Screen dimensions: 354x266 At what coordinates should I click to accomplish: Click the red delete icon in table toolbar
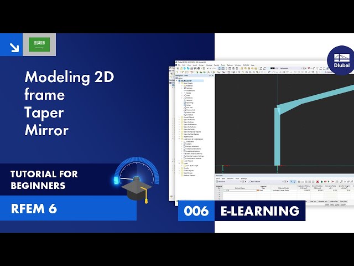317,182
